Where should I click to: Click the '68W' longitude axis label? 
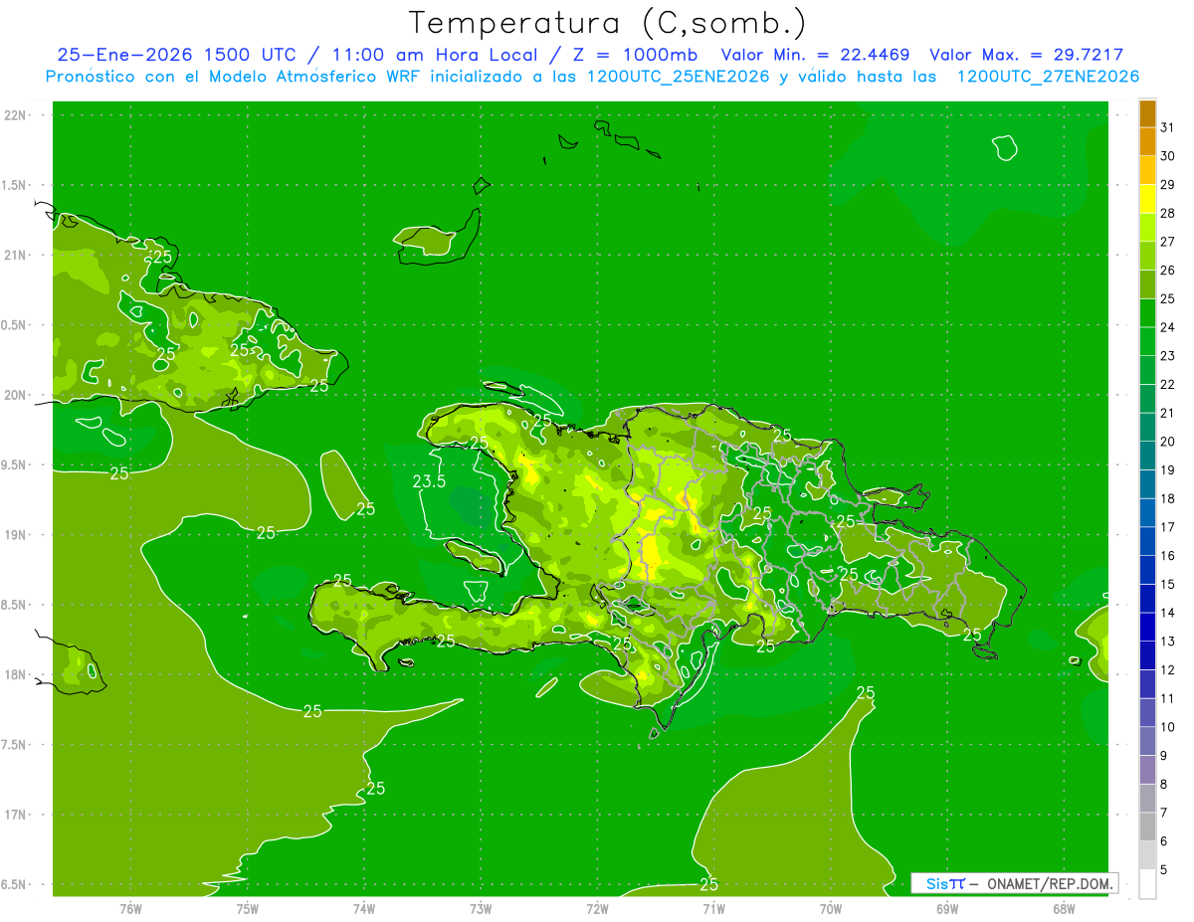tap(1064, 909)
